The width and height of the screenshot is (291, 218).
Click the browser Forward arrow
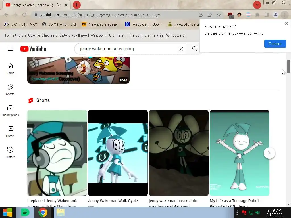(15, 15)
